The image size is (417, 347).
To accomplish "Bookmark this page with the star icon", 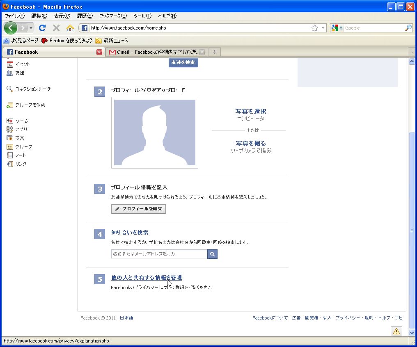I will pyautogui.click(x=315, y=28).
